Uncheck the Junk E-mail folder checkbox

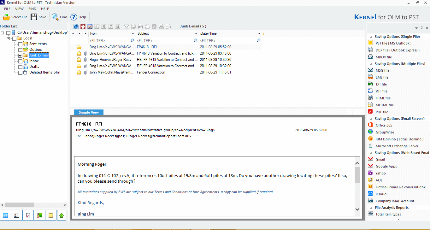20,56
